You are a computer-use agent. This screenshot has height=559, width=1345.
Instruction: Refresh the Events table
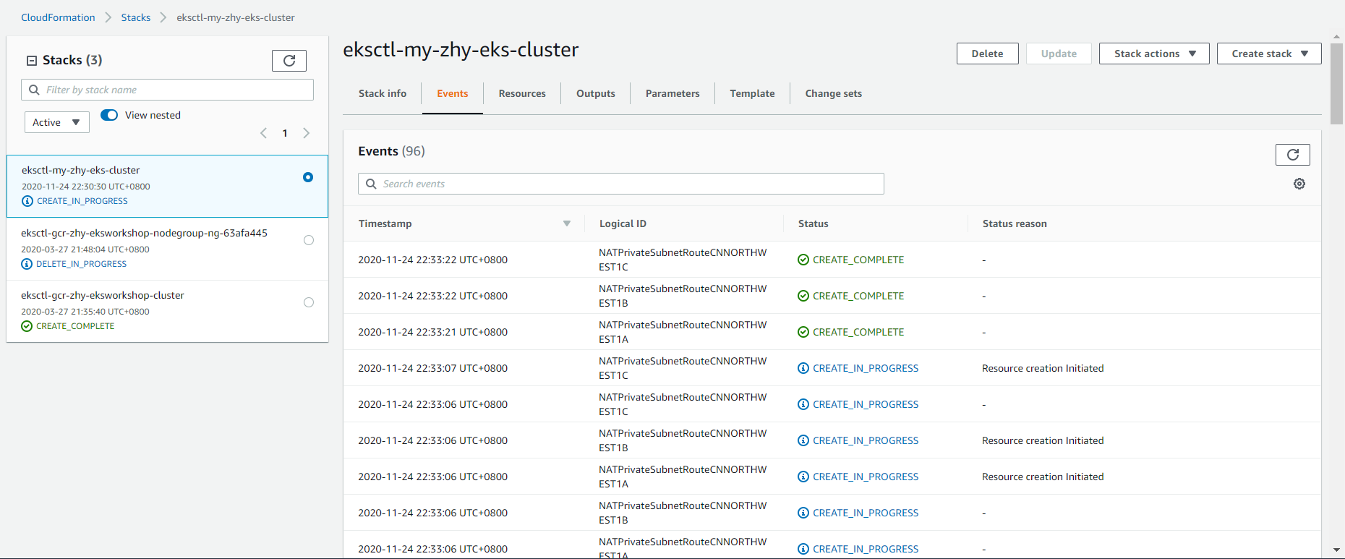(1292, 155)
